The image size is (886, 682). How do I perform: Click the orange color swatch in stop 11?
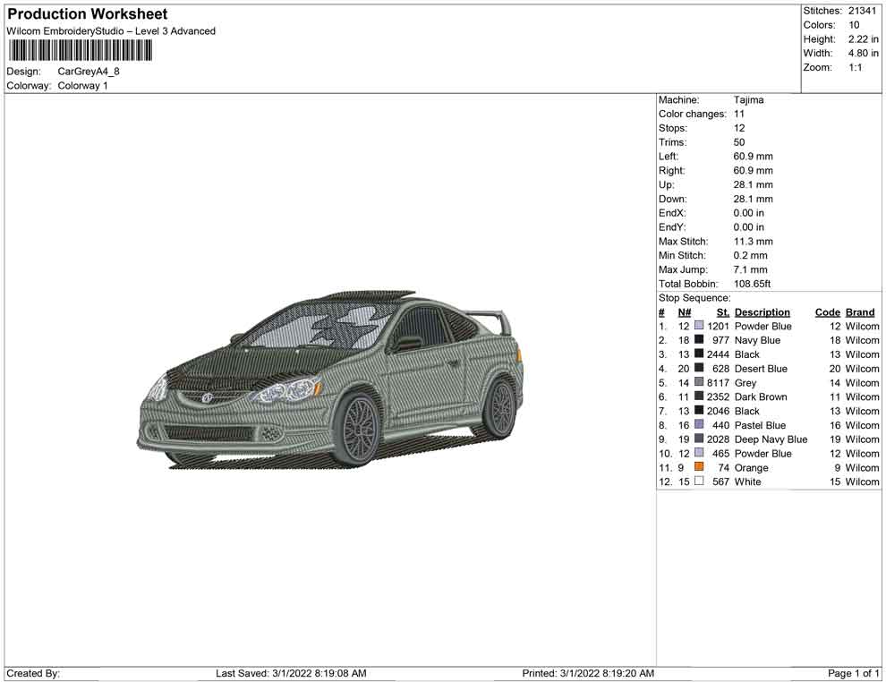699,468
